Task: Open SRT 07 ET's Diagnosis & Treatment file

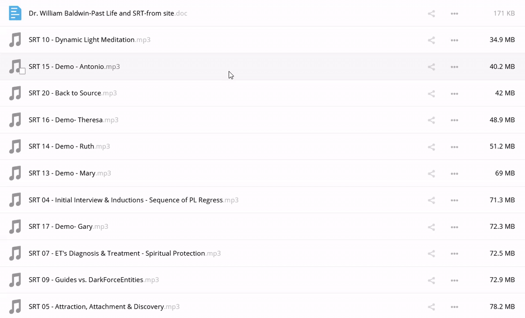Action: [x=117, y=253]
